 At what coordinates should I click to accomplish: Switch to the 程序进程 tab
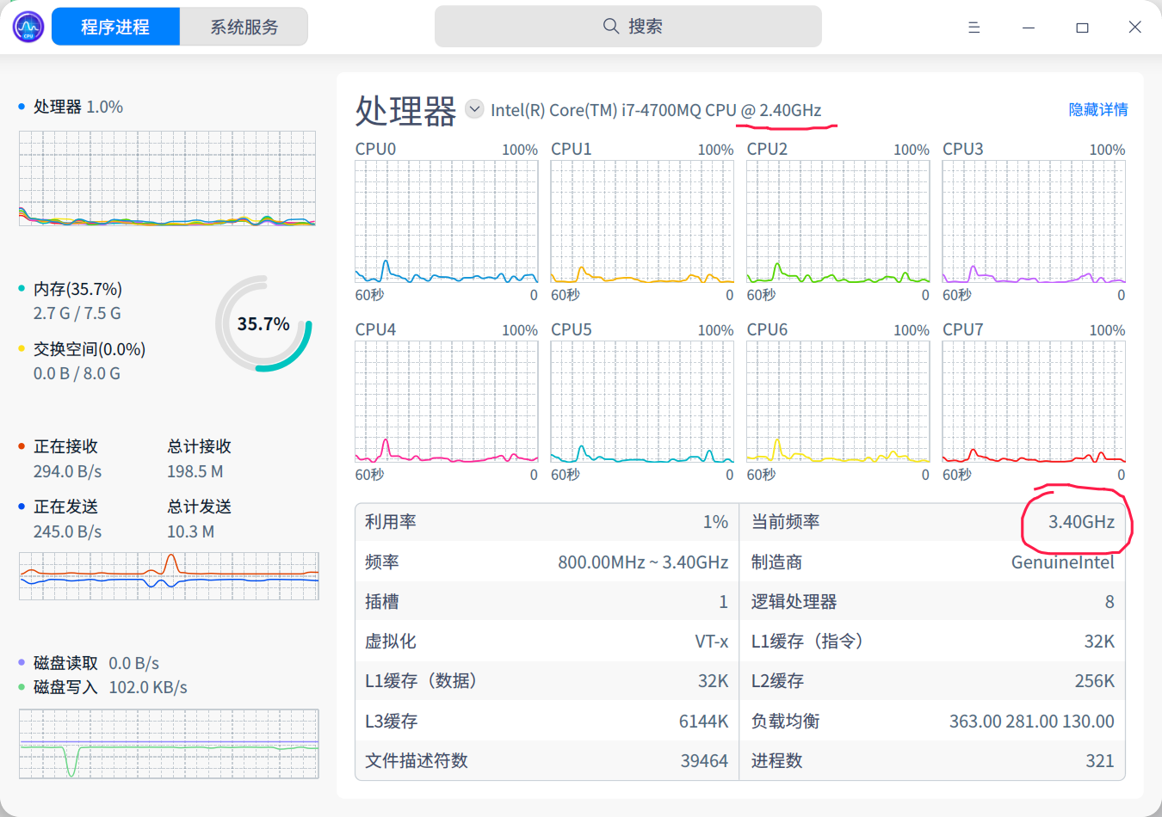pyautogui.click(x=115, y=27)
